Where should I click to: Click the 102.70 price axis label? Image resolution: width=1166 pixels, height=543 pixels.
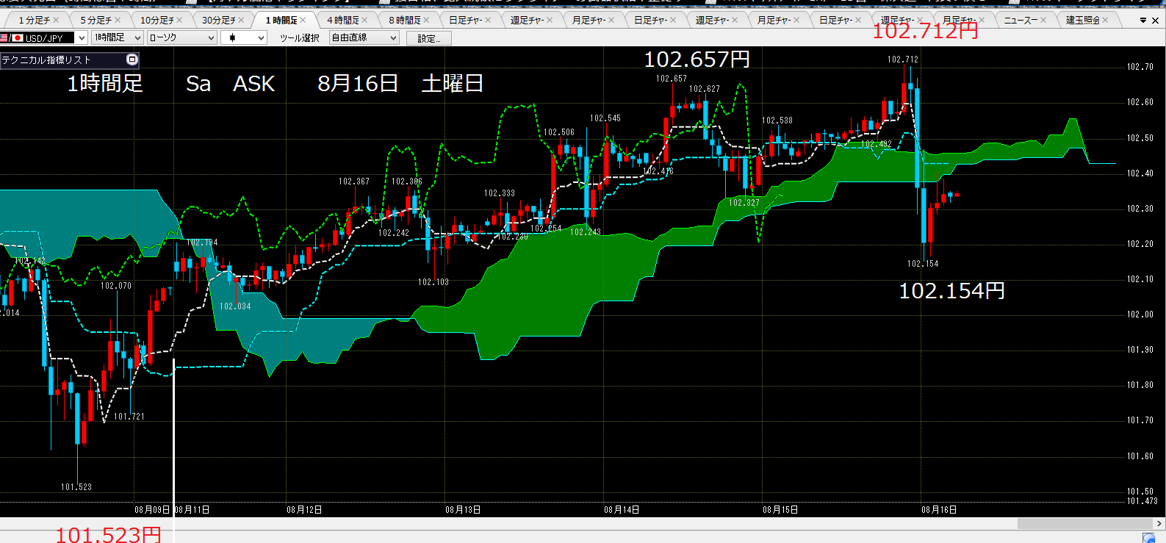click(1140, 67)
